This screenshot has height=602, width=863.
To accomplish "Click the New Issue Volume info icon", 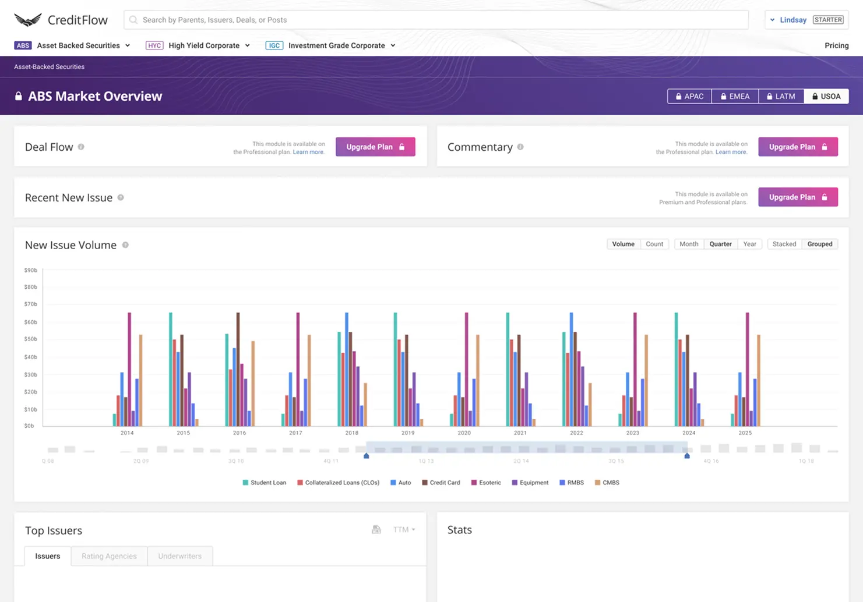I will [x=125, y=245].
